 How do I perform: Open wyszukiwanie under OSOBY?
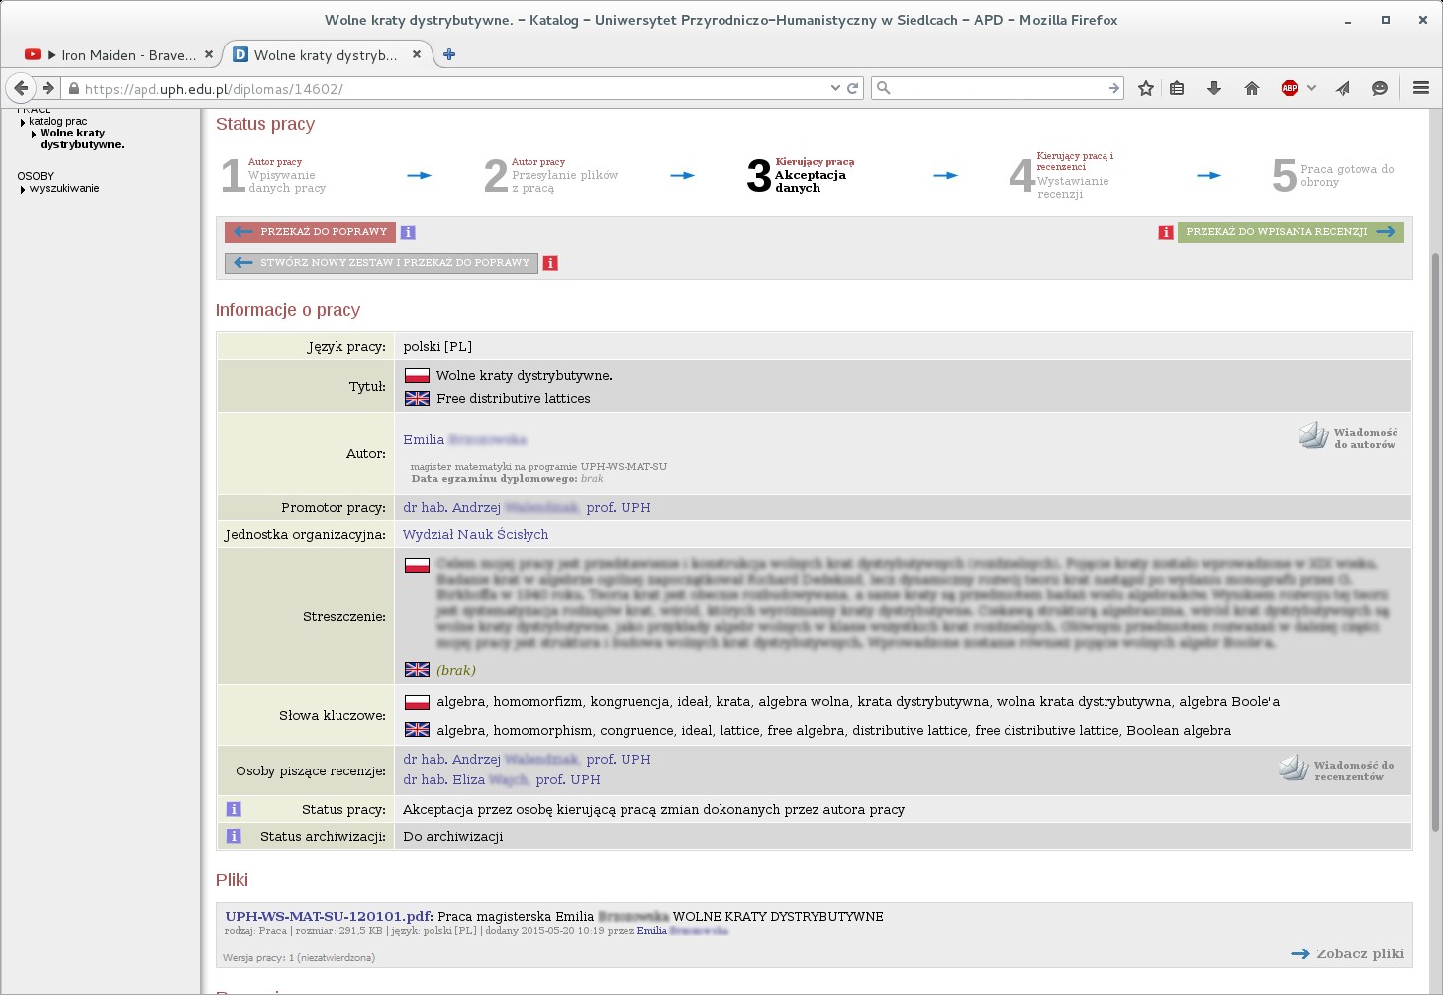(64, 188)
